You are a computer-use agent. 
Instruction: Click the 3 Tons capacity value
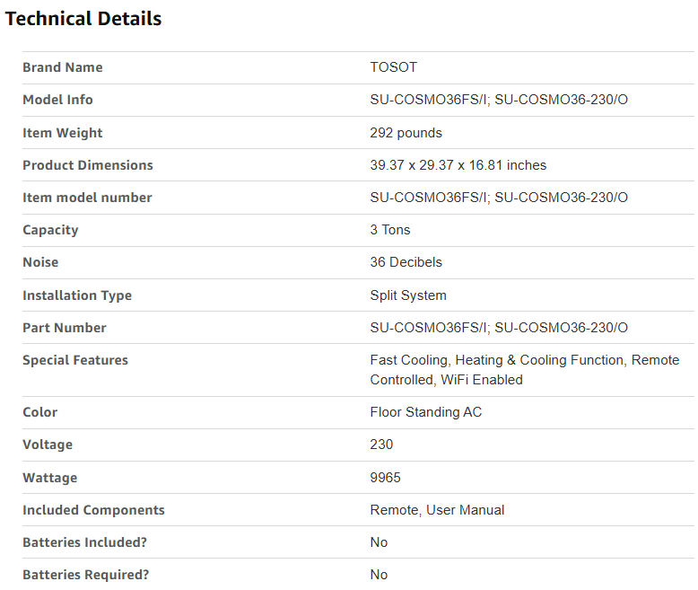(x=390, y=230)
